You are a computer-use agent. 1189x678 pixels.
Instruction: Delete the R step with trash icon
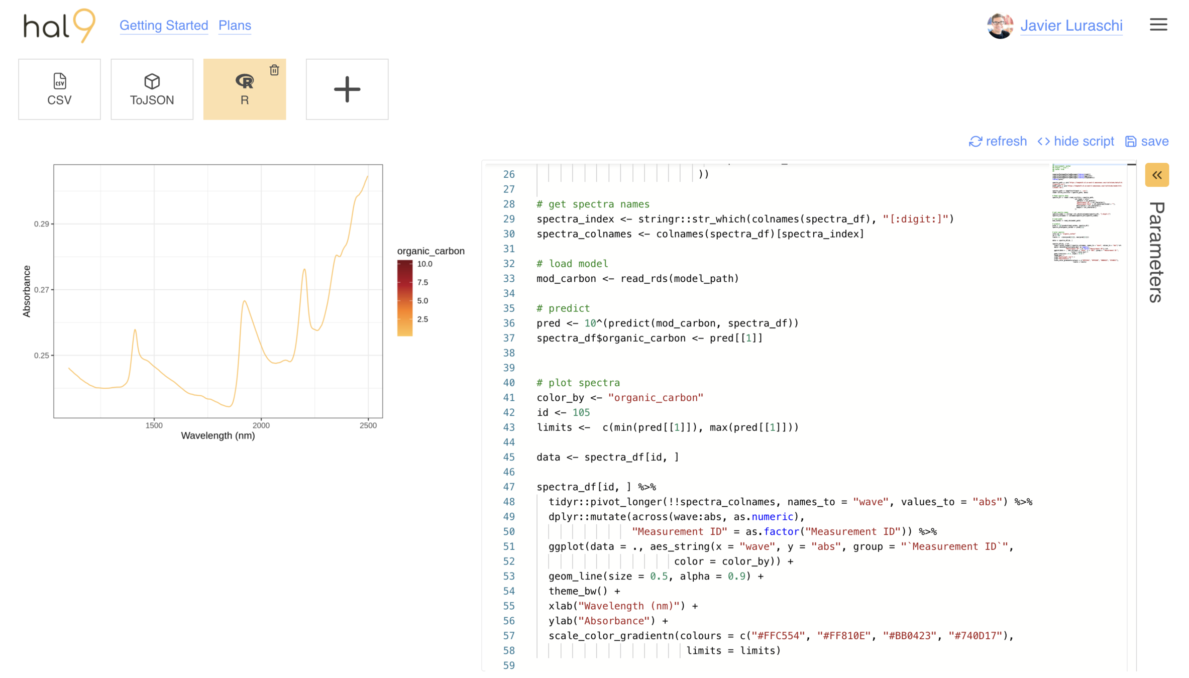tap(274, 70)
